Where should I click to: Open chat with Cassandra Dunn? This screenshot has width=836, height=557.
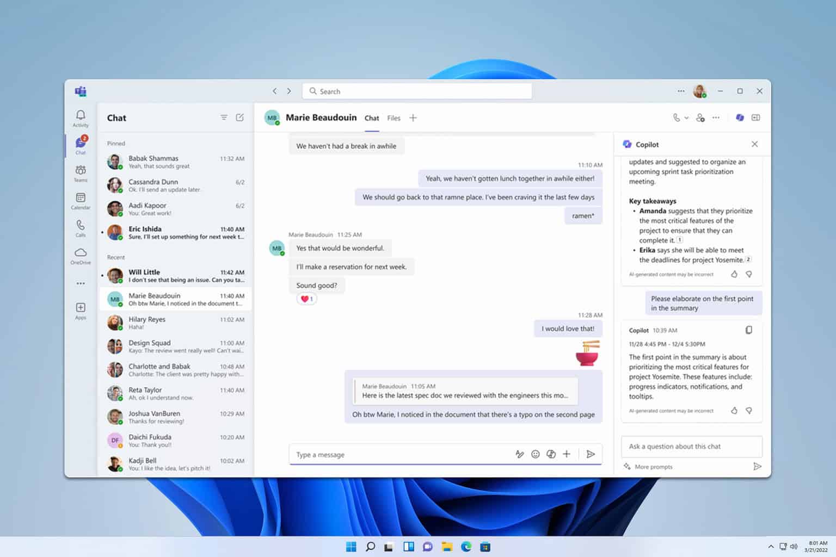point(175,185)
